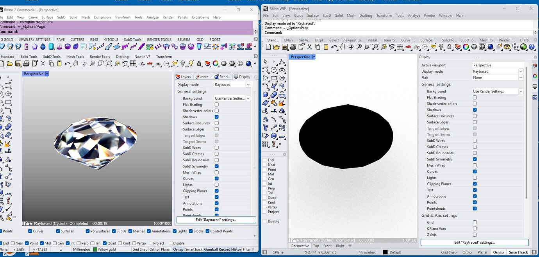
Task: Click the lock icon in the WIP toolbar
Action: (x=450, y=47)
